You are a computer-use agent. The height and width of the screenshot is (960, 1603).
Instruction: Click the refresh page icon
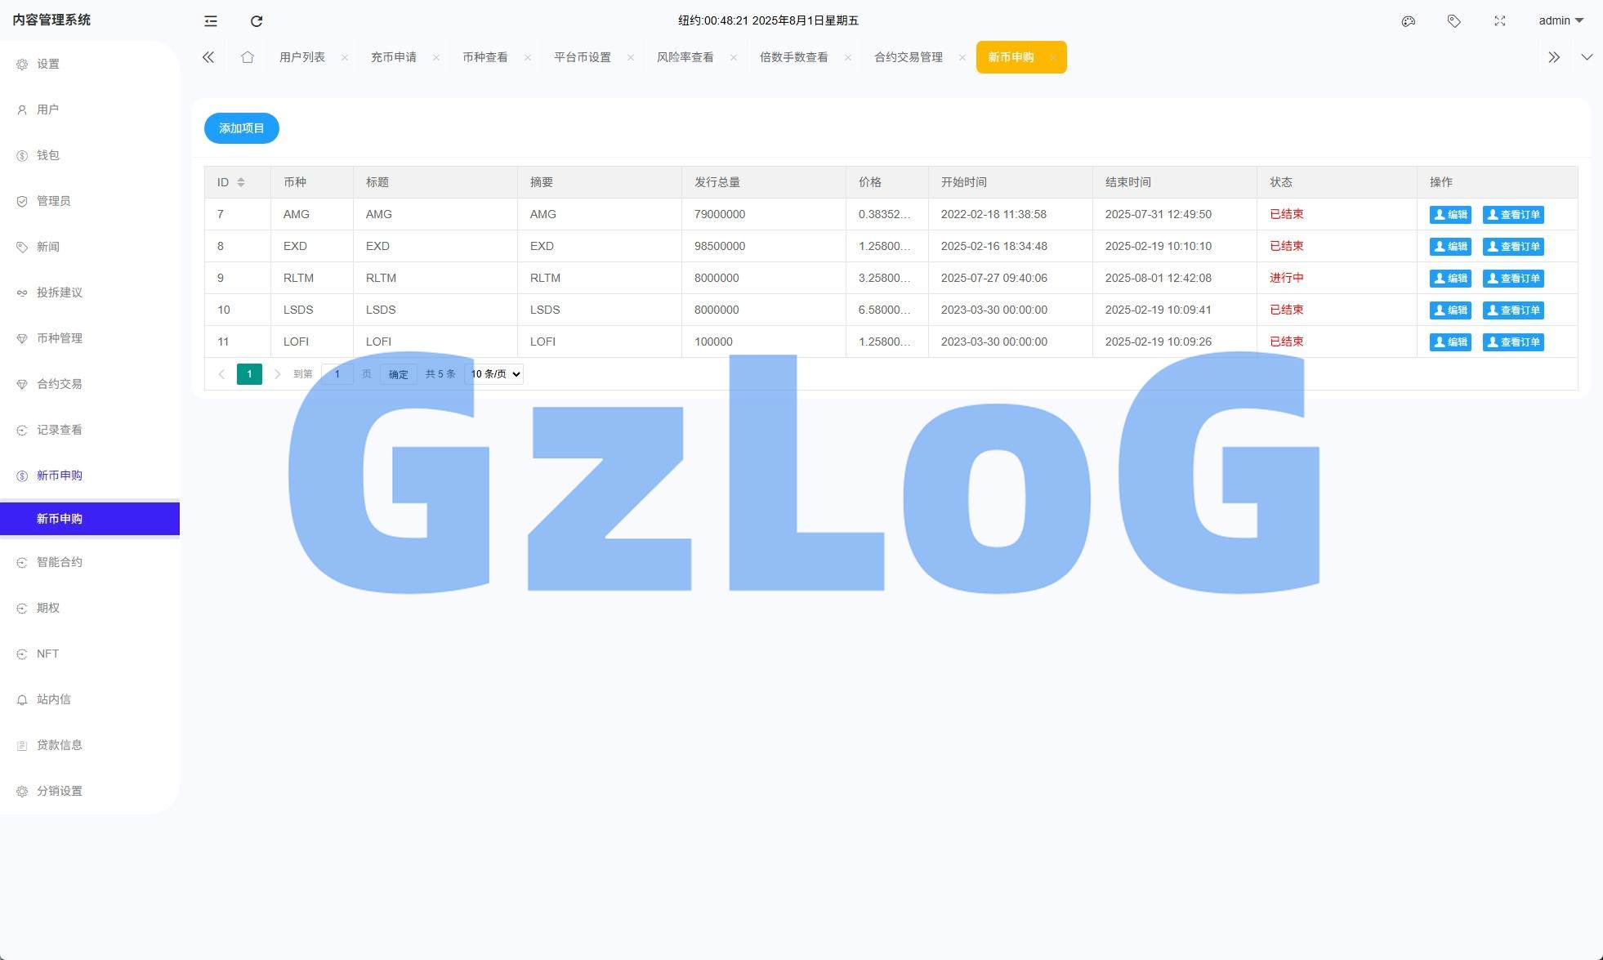click(x=257, y=21)
